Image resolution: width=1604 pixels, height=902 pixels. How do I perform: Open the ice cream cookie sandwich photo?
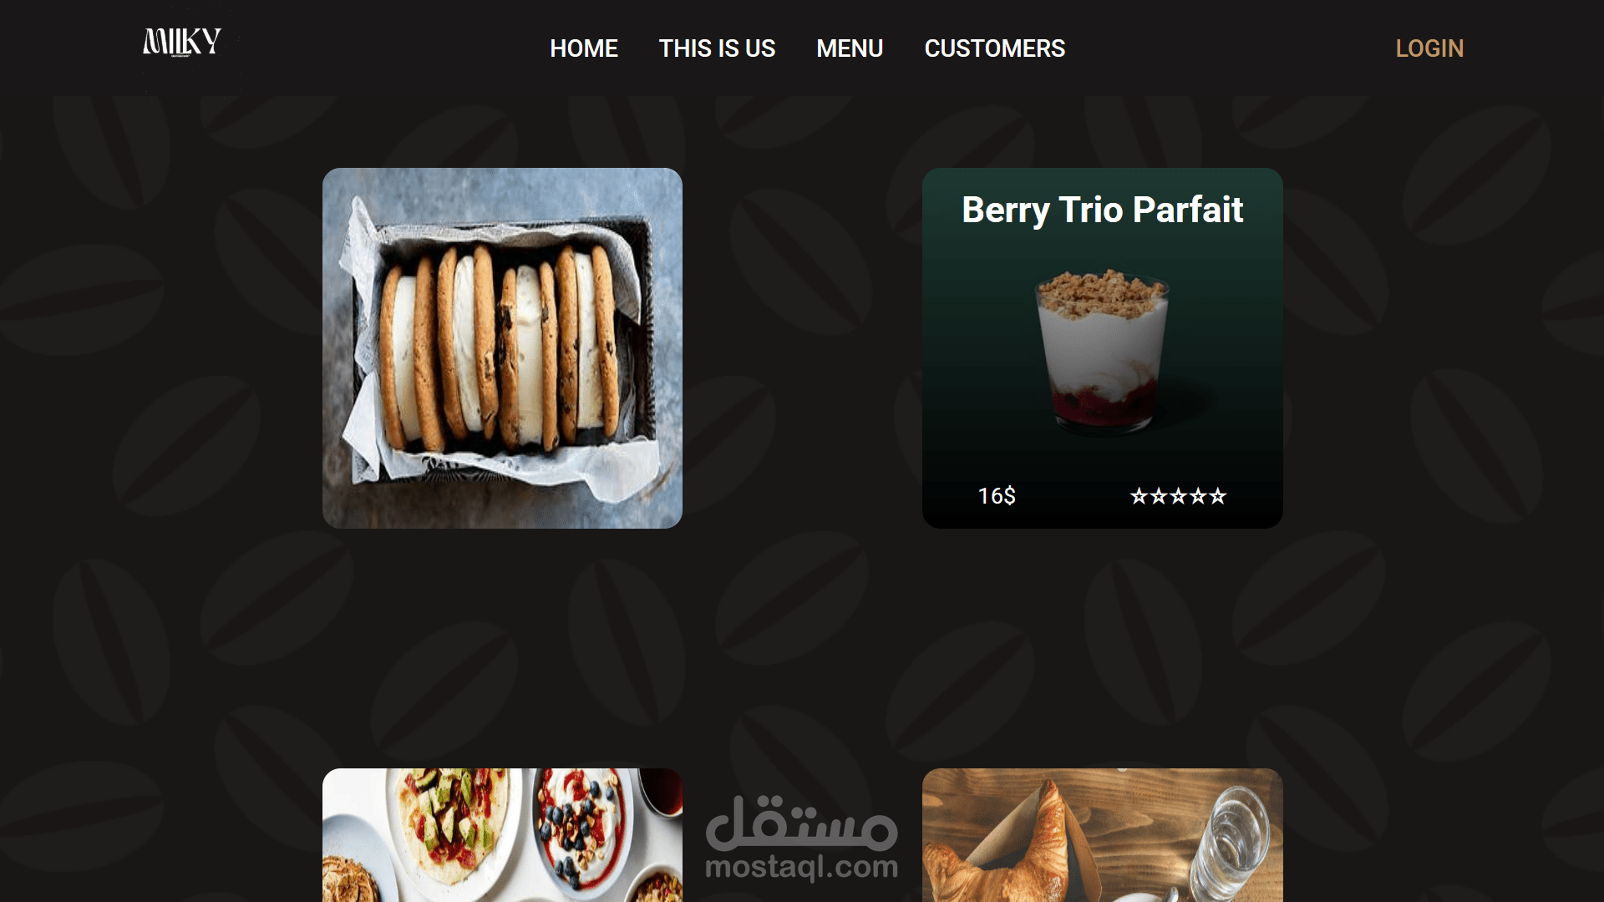[502, 348]
